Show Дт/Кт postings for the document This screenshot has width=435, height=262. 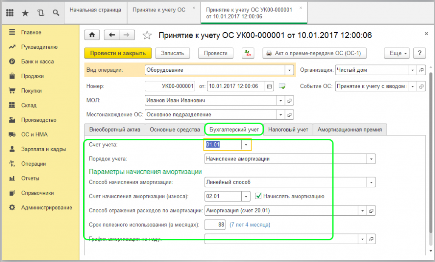click(248, 53)
